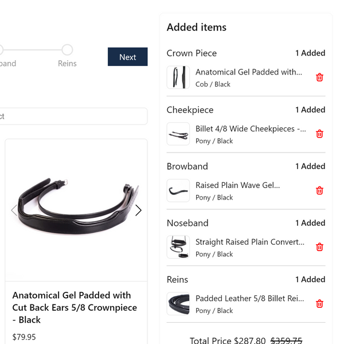Click the Billet 4/8 Wide Cheekpieces name

[x=251, y=129]
